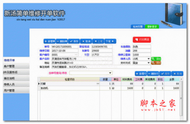Click the 1600 cell in the 材料费用 column
The height and width of the screenshot is (124, 190).
click(127, 88)
